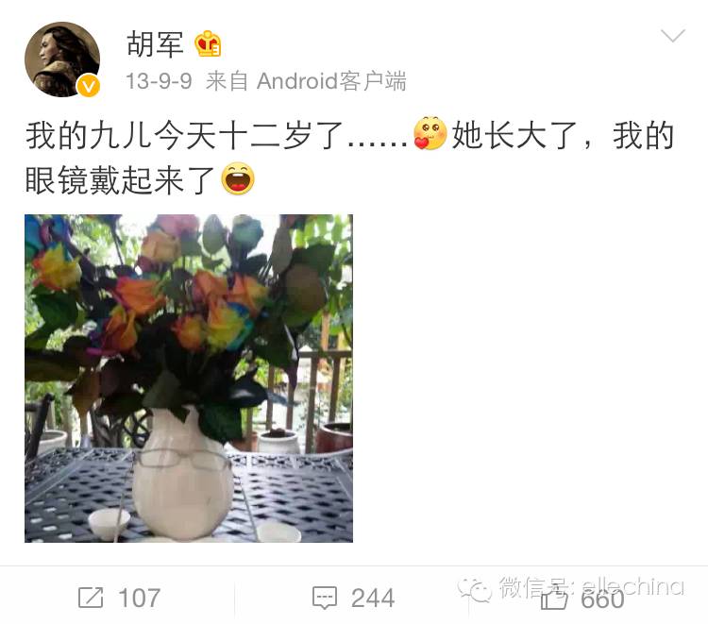Tap the comment bubble icon
The width and height of the screenshot is (708, 624).
325,598
